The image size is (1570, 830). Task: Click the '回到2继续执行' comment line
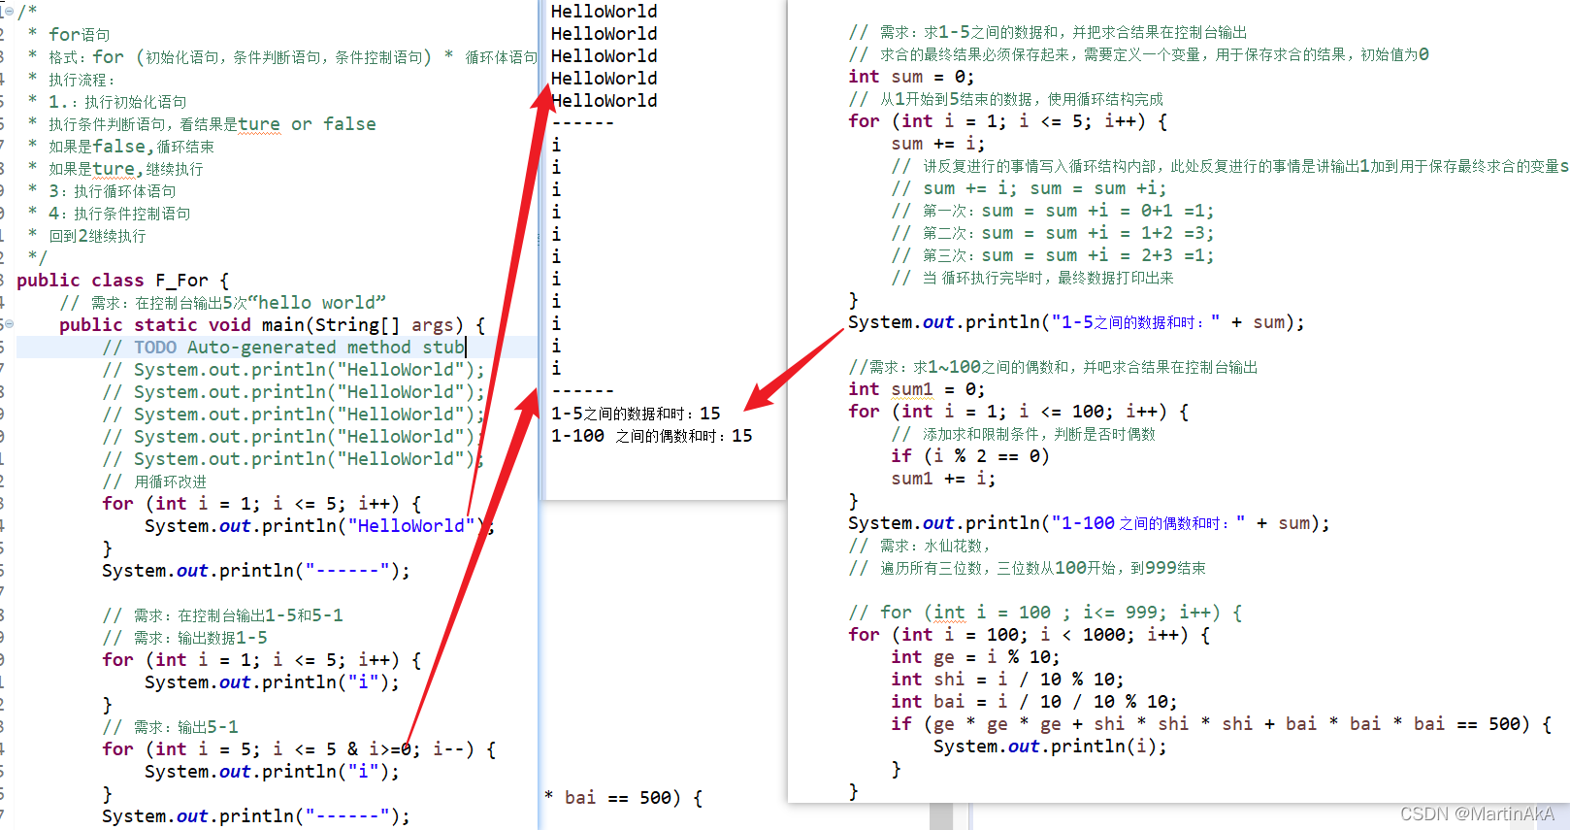(x=87, y=236)
